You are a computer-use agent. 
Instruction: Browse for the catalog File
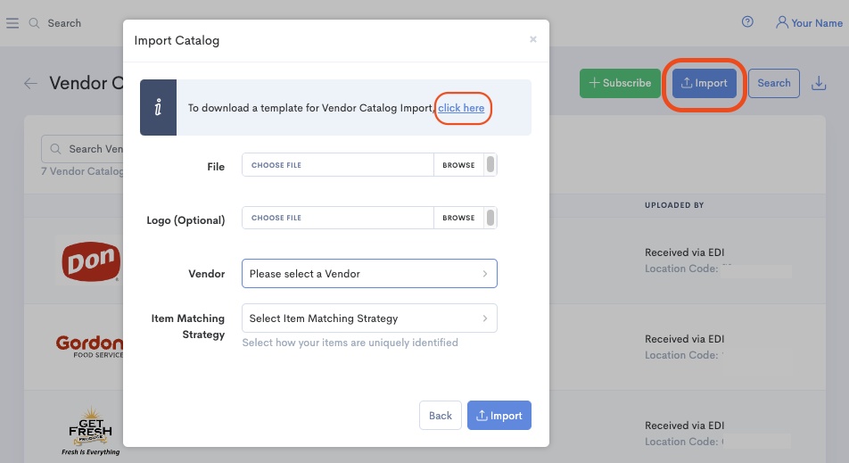tap(458, 165)
